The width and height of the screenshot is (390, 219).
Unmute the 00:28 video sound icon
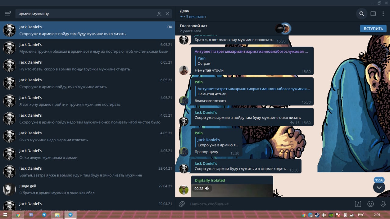(207, 189)
